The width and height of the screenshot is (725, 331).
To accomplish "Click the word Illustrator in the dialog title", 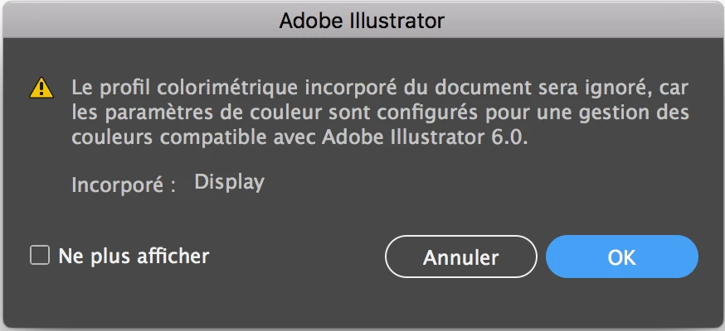I will click(398, 18).
